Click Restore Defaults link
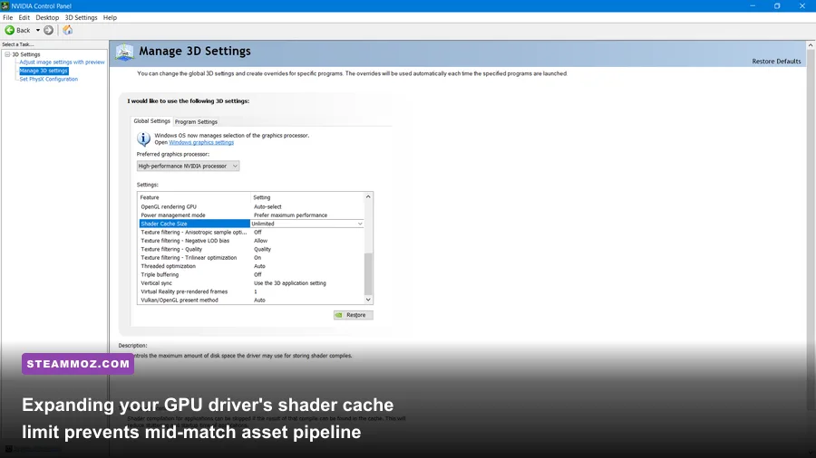 [776, 62]
